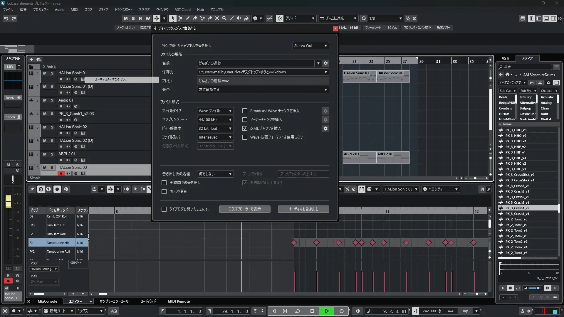Click the export audio button
Screen dimensions: 564x317
(303, 209)
